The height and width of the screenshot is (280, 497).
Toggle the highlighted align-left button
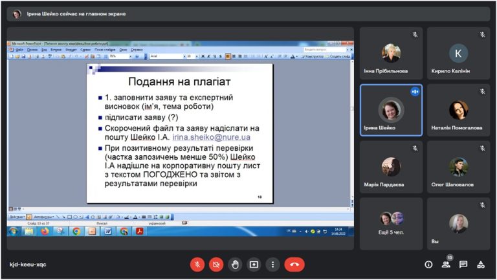(228, 56)
